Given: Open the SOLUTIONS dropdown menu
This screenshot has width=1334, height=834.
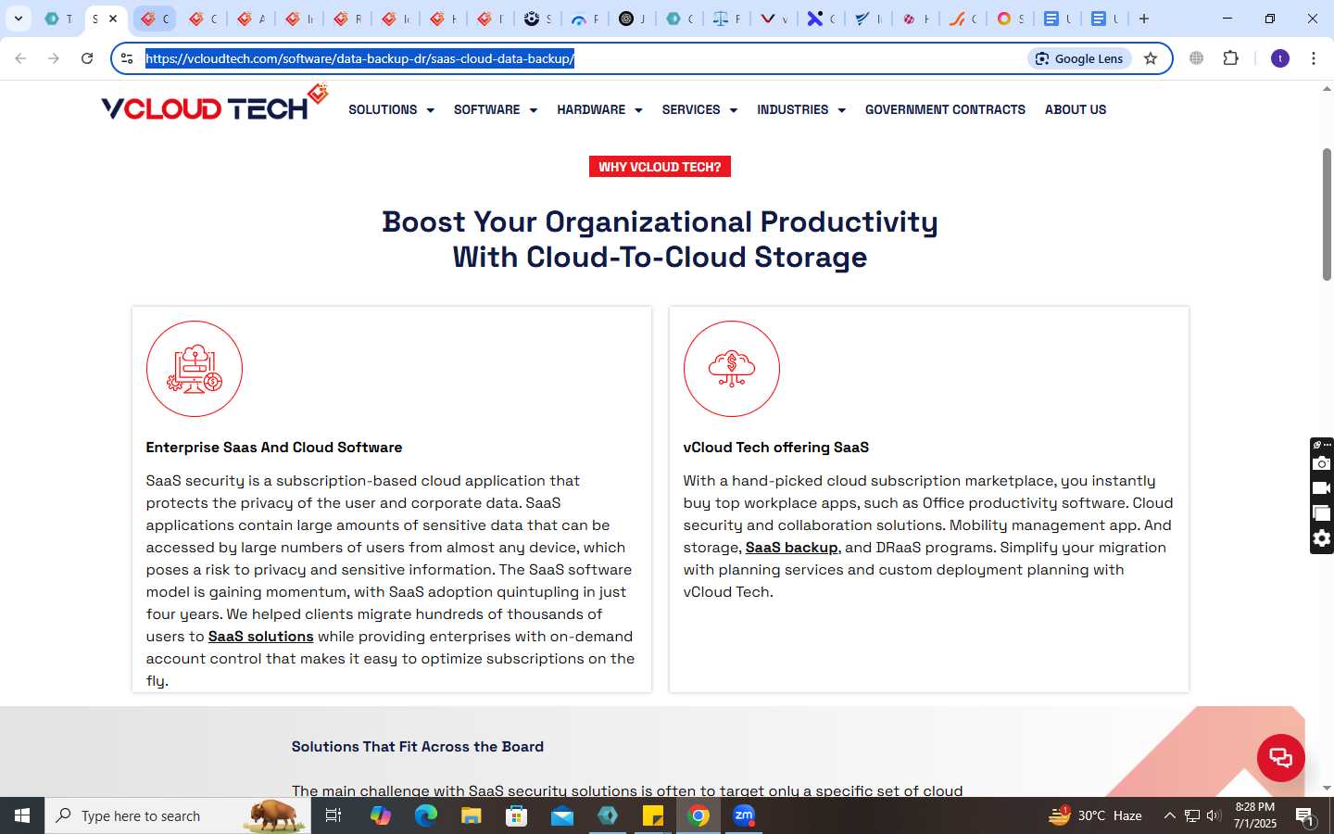Looking at the screenshot, I should [x=391, y=109].
